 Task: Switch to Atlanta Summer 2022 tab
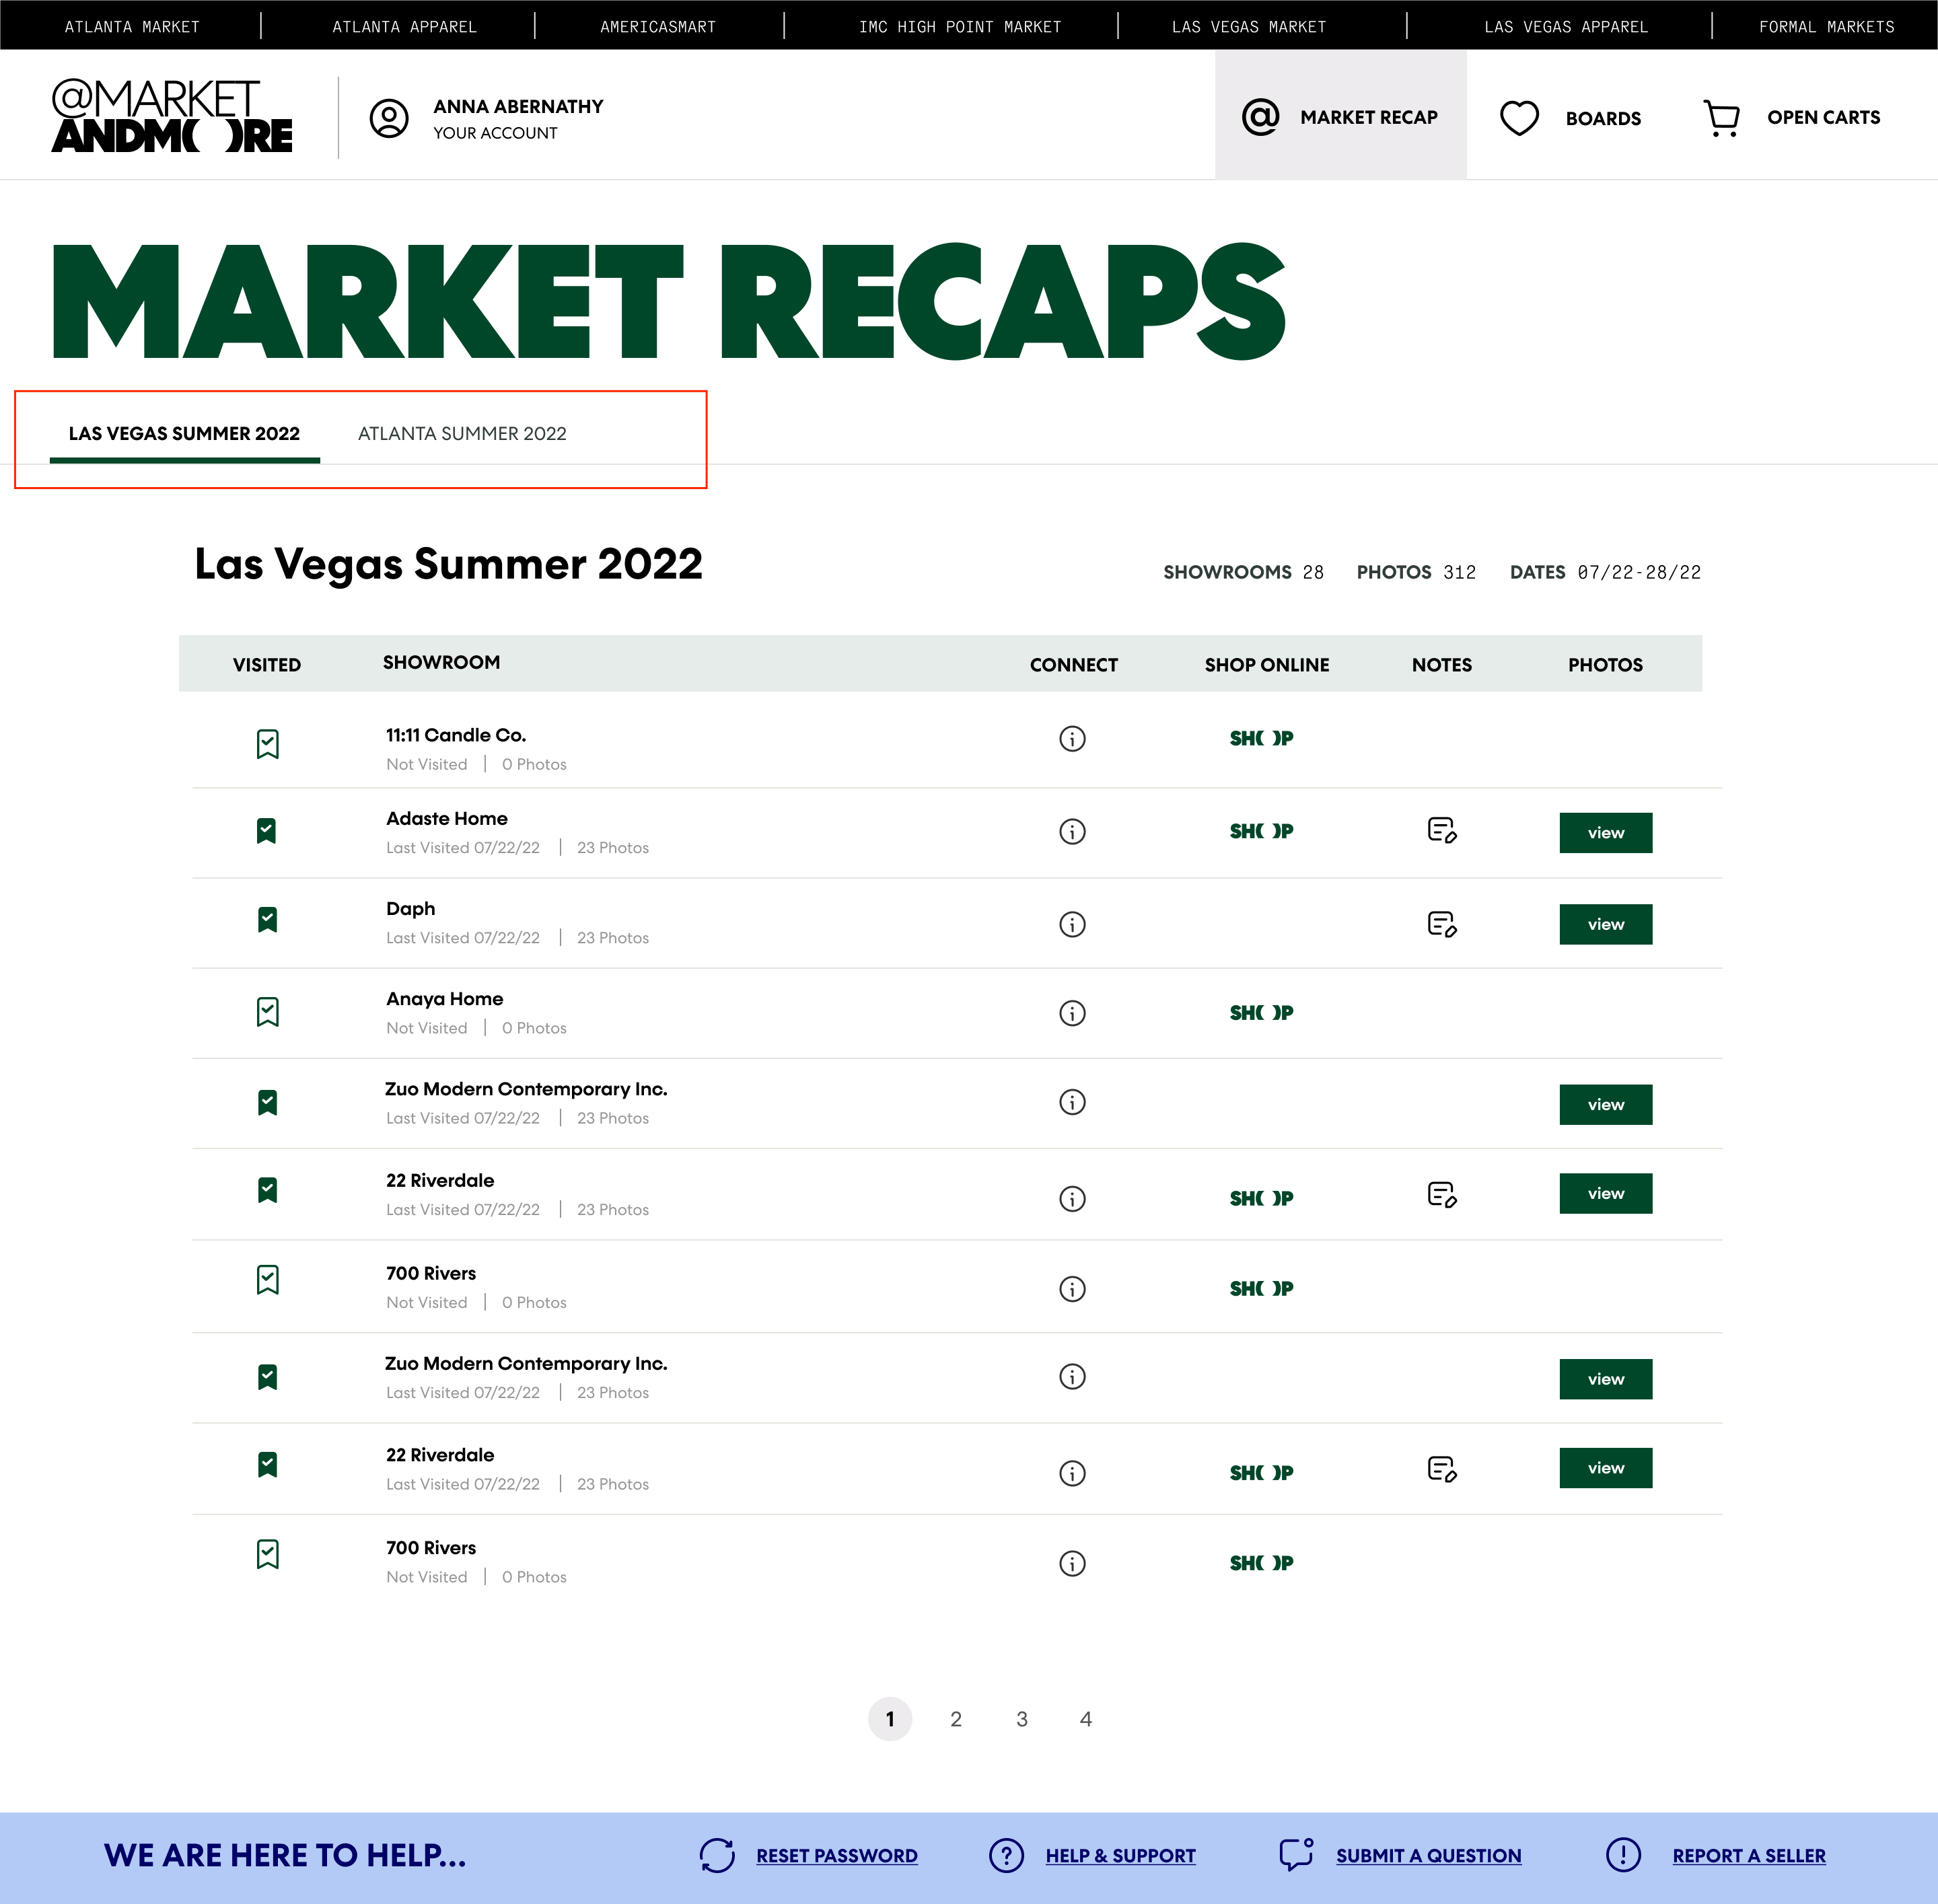point(462,434)
